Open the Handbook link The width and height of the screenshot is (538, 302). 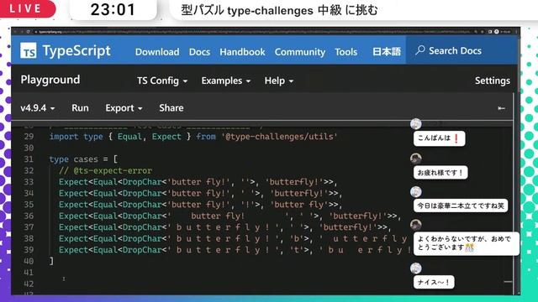[242, 52]
